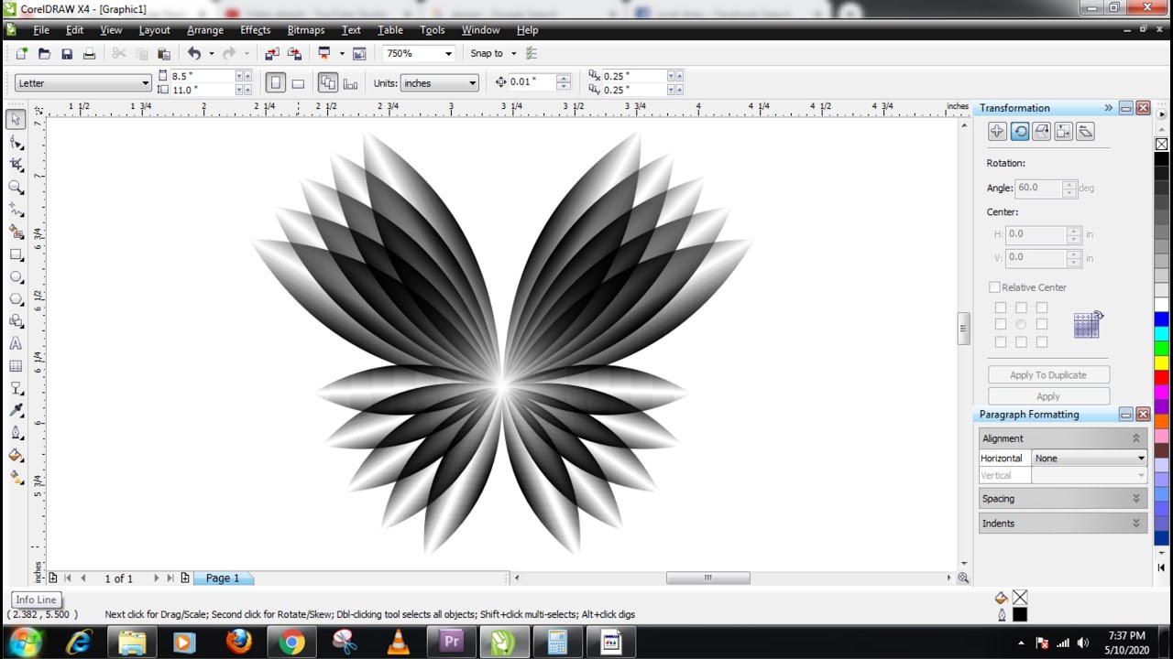Select the Polygon tool
The image size is (1173, 659).
point(16,299)
